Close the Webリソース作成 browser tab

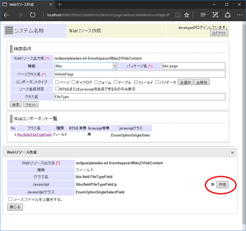51,4
